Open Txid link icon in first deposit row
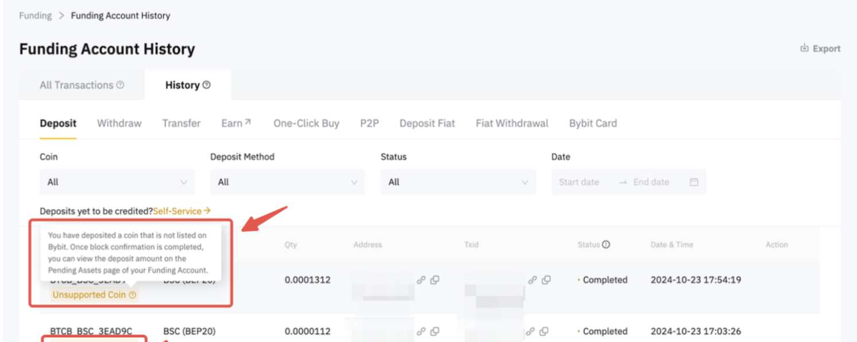 pos(532,280)
